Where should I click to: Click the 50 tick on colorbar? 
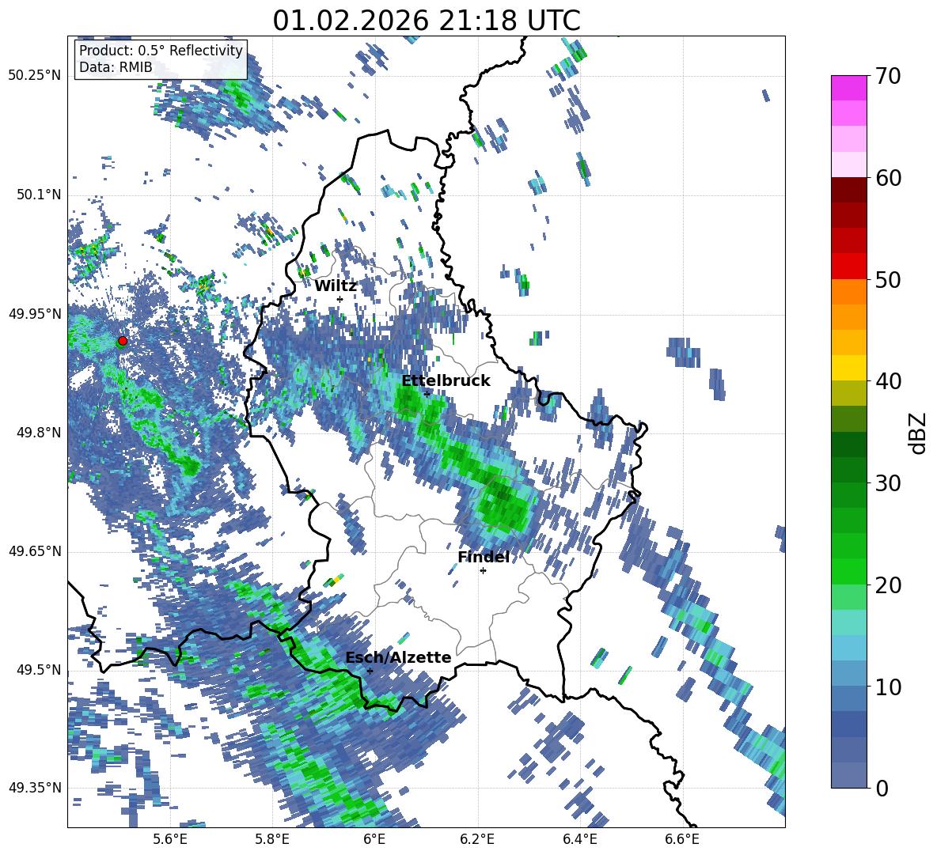(x=888, y=280)
